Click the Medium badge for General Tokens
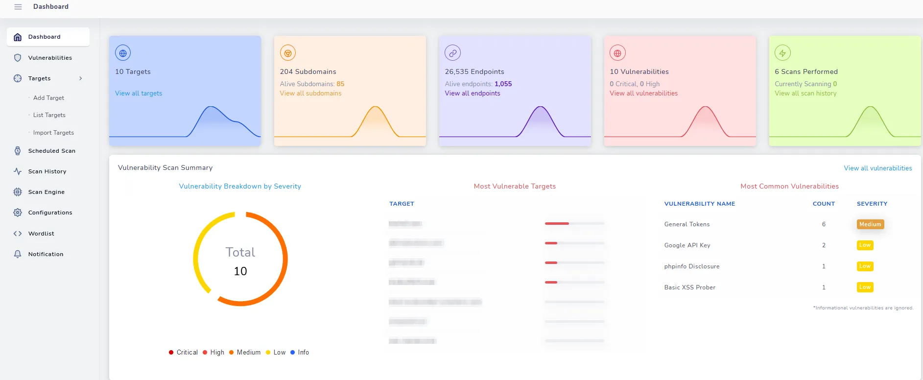 870,224
